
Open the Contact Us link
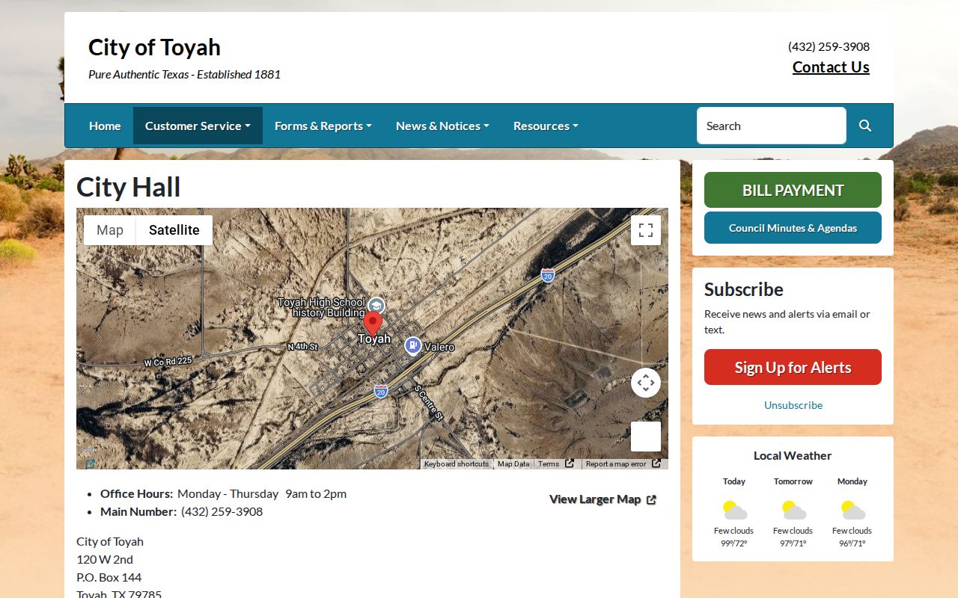click(831, 67)
